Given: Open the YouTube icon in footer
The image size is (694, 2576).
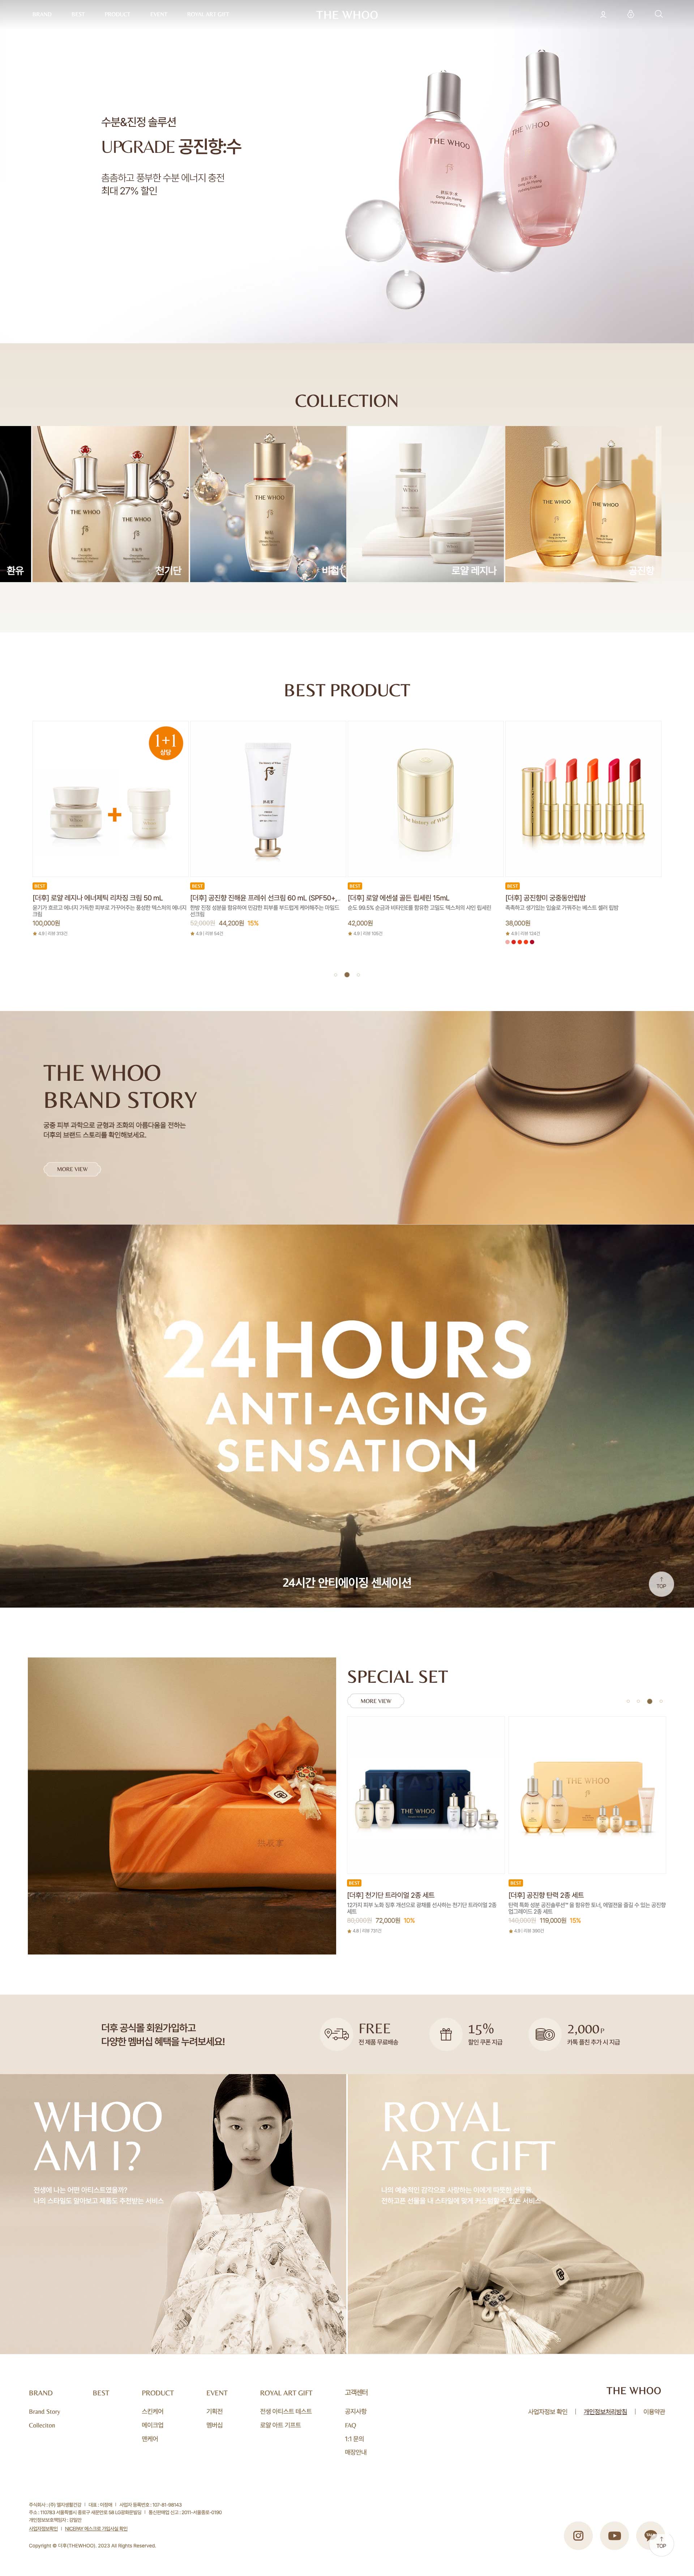Looking at the screenshot, I should 614,2535.
